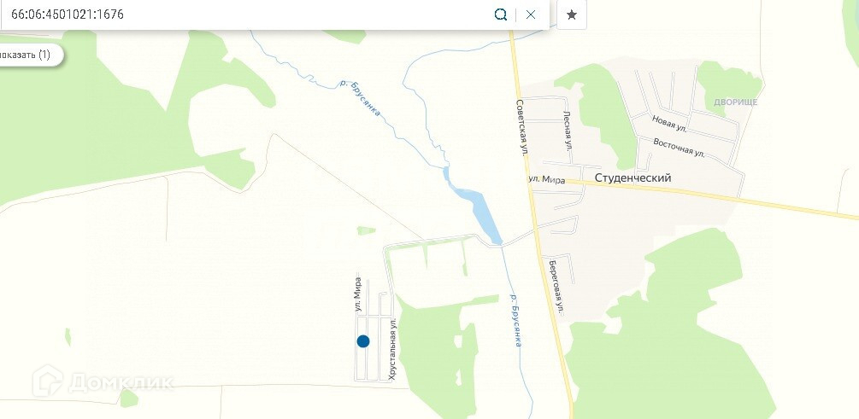
Task: Clear the search with the X icon
Action: 530,15
